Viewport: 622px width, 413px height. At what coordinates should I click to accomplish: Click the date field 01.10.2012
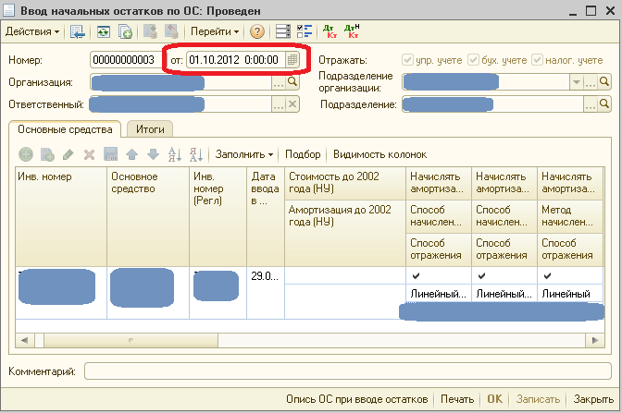[236, 60]
